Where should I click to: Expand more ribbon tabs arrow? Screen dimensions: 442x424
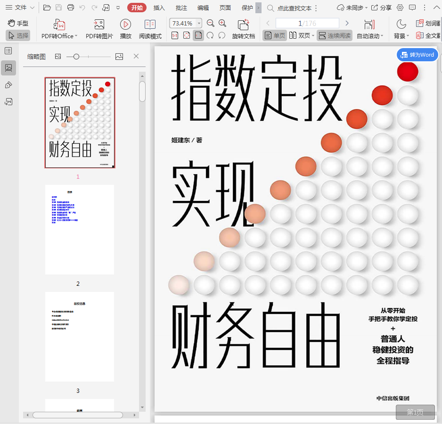tap(258, 8)
